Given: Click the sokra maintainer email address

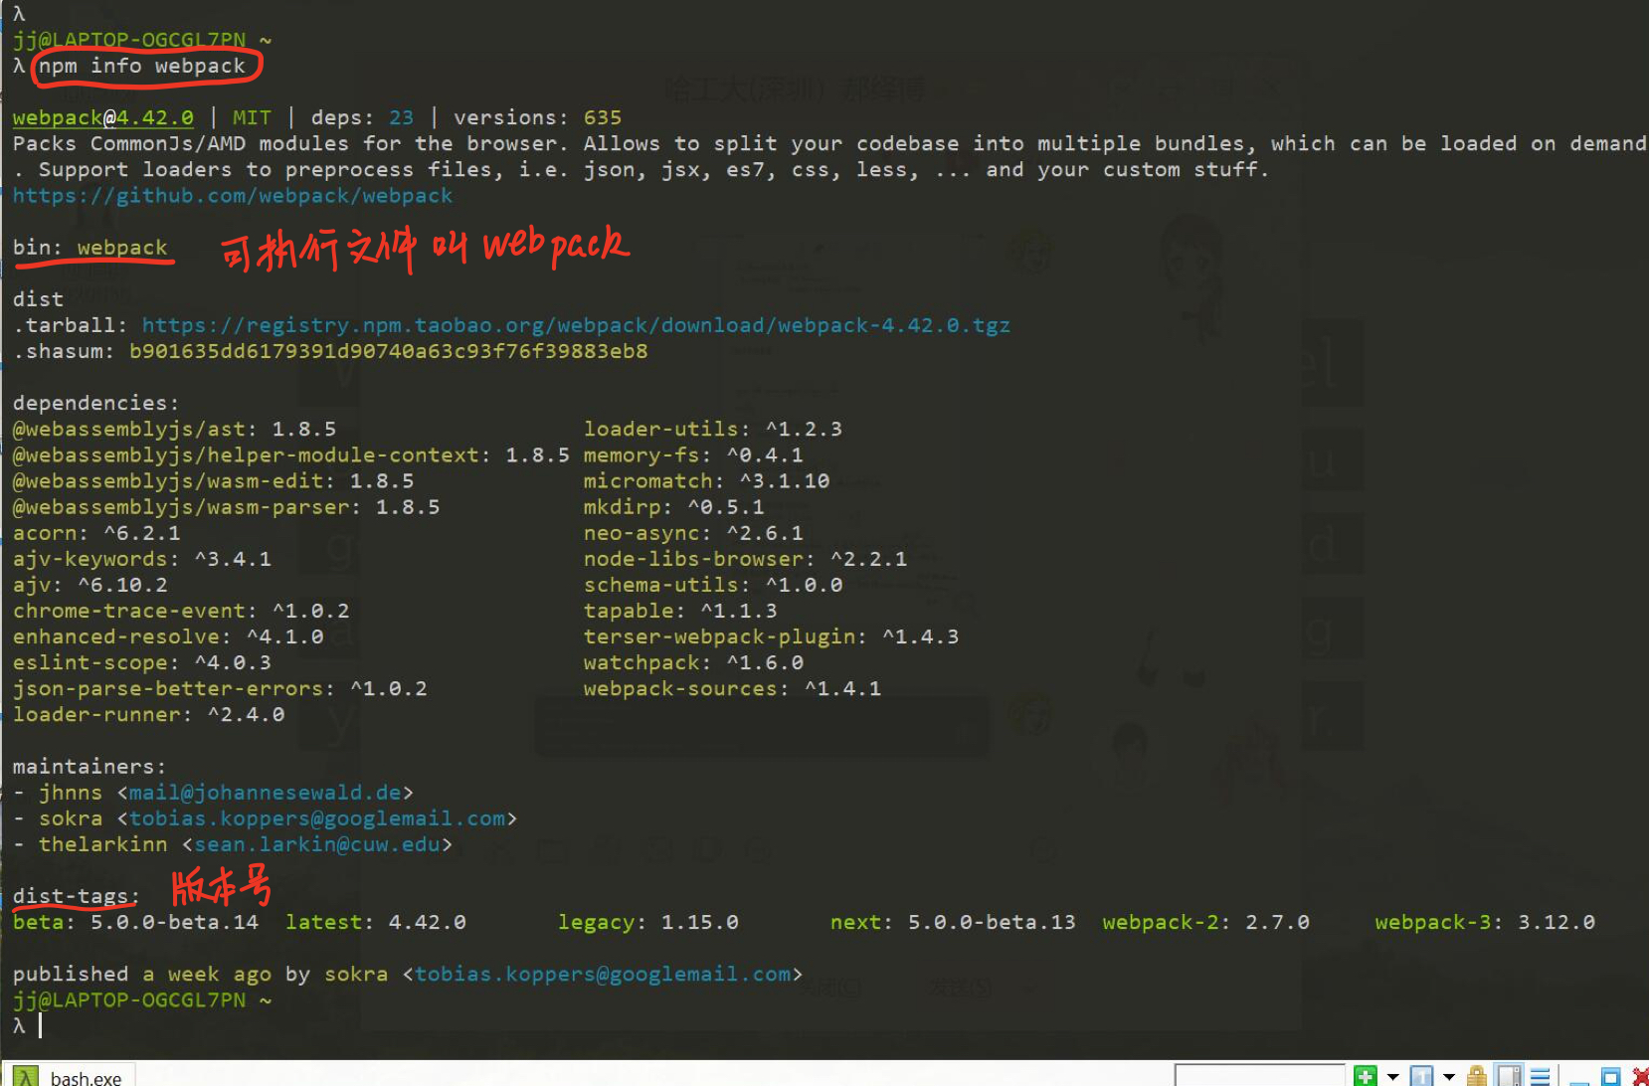Looking at the screenshot, I should (317, 818).
